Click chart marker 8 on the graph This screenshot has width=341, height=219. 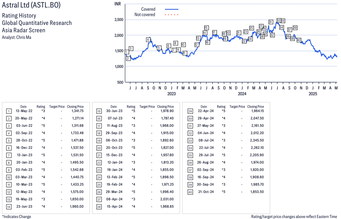pos(176,43)
